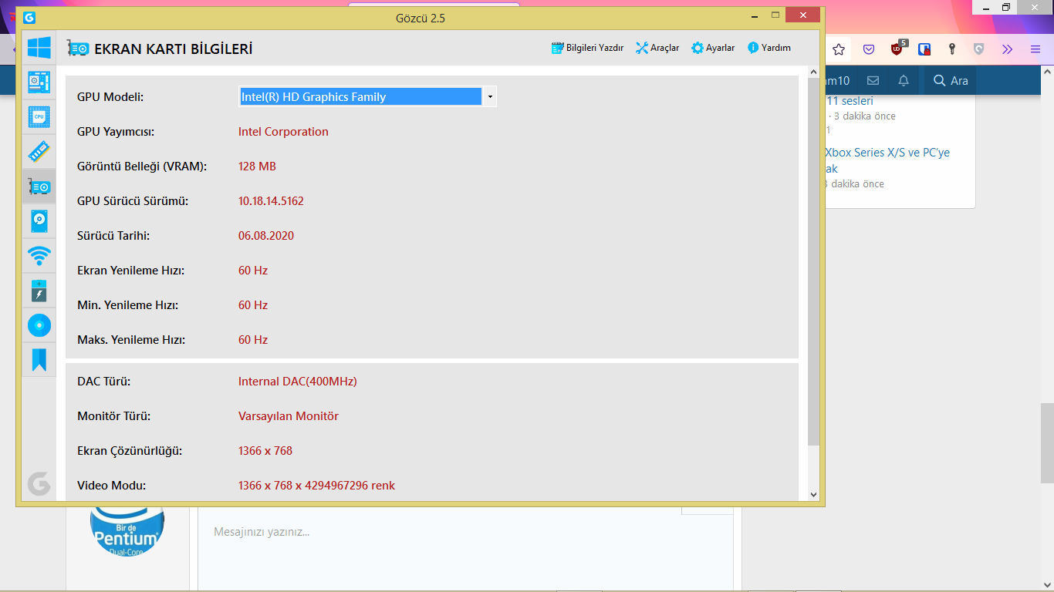
Task: Click the key extension icon in browser
Action: [x=952, y=49]
